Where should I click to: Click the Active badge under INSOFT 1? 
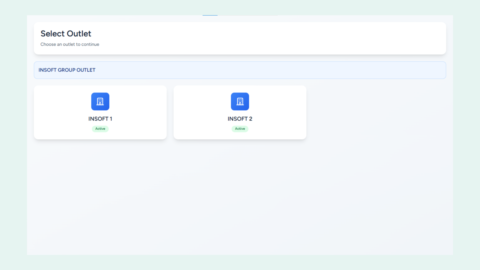(x=100, y=129)
